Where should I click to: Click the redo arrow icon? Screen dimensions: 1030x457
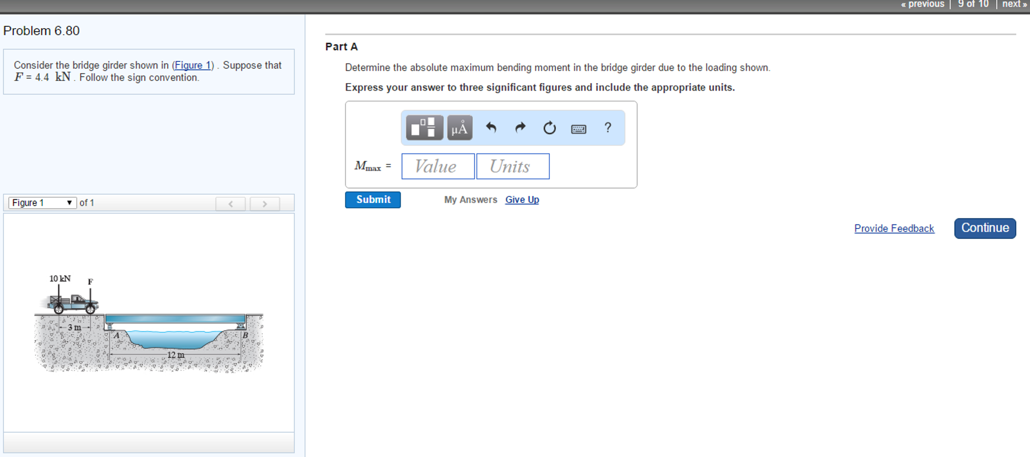tap(520, 128)
